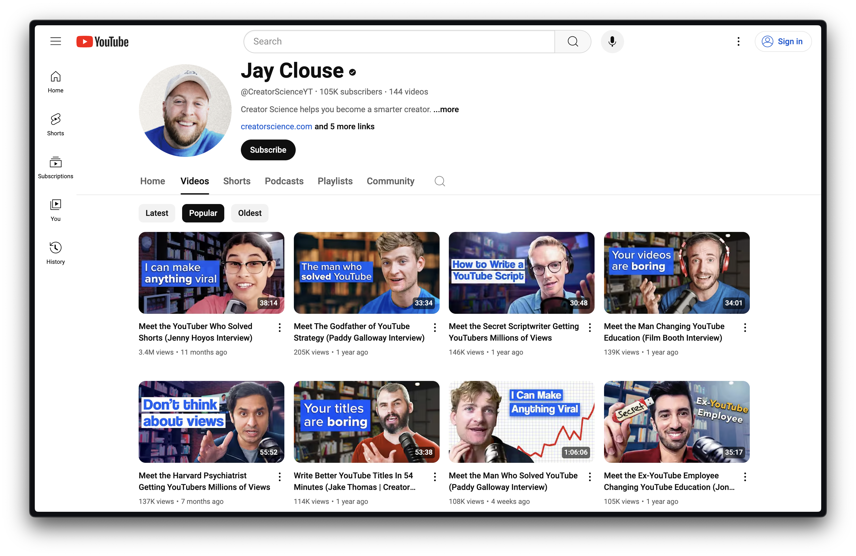Viewport: 856px width, 556px height.
Task: Click the '3.4M views' text
Action: pos(156,352)
